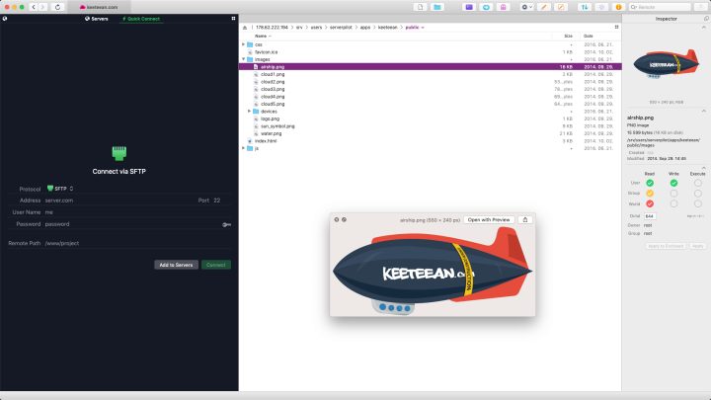Click the orange square-with-pencil edit icon
The width and height of the screenshot is (711, 400).
(x=561, y=7)
